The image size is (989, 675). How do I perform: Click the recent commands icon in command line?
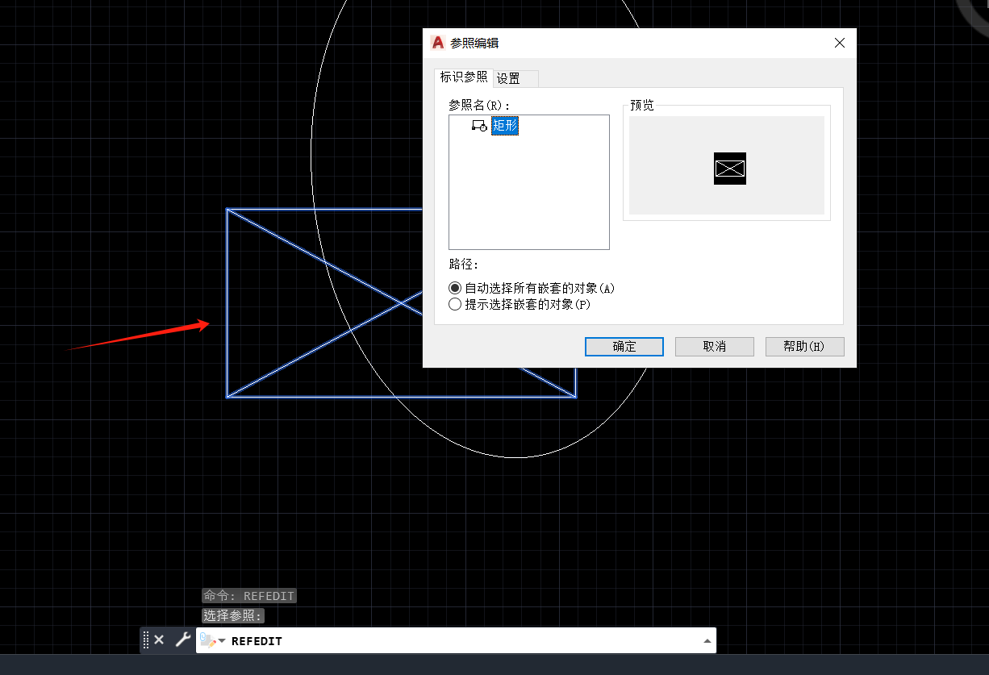tap(207, 640)
